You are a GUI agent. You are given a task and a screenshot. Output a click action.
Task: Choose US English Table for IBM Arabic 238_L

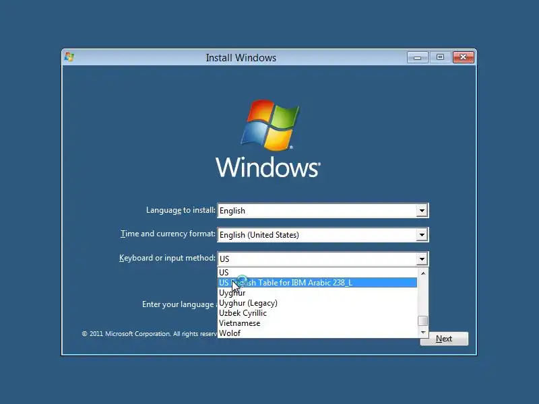tap(317, 283)
